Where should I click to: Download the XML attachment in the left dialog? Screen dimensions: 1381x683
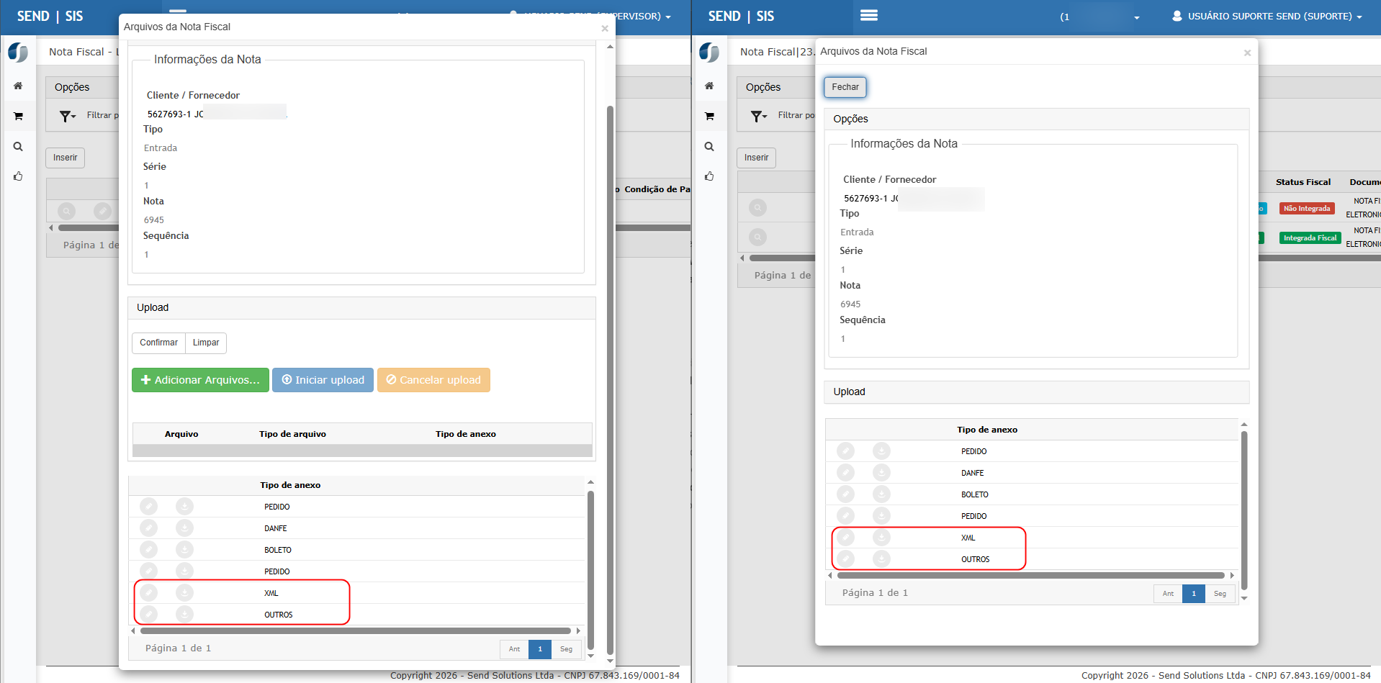184,592
